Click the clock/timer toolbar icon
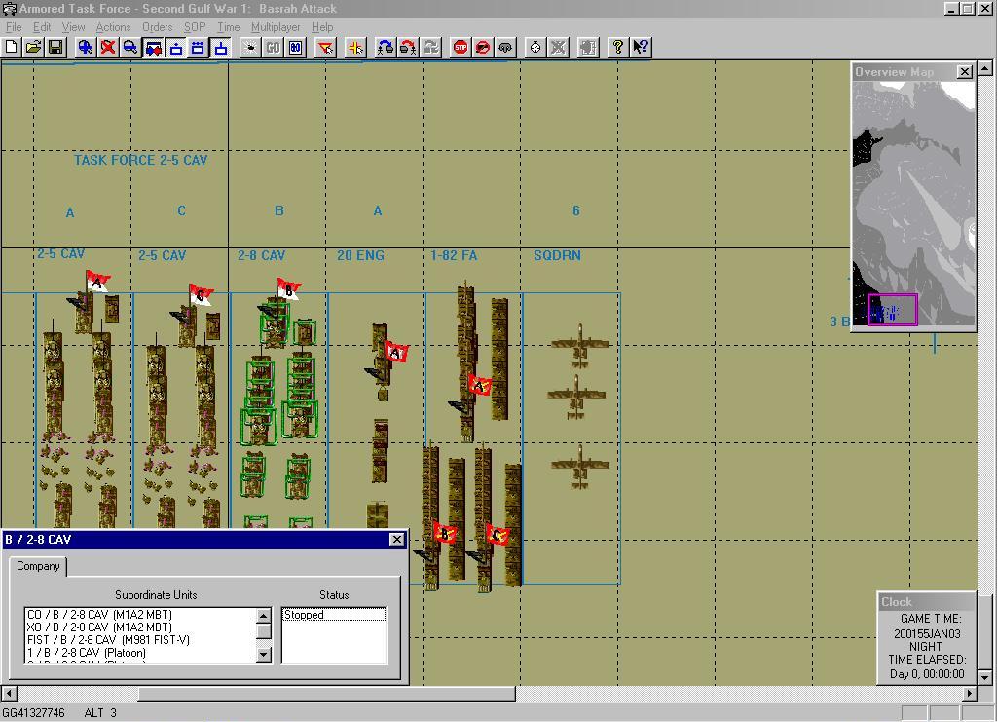This screenshot has height=722, width=997. pyautogui.click(x=535, y=47)
